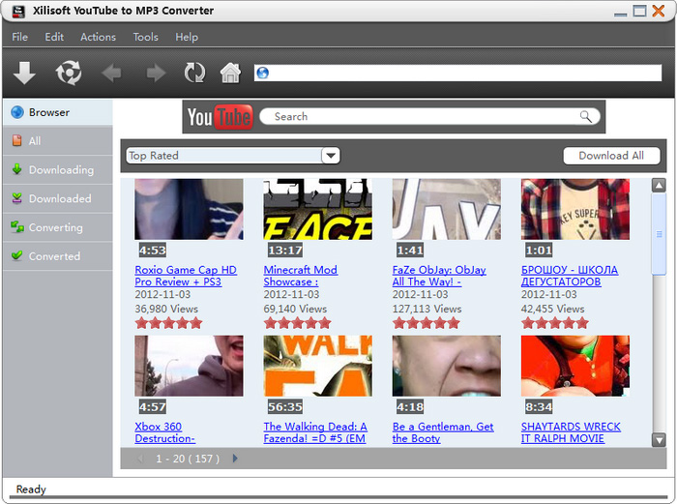Open the Downloading list in the sidebar

coord(57,169)
